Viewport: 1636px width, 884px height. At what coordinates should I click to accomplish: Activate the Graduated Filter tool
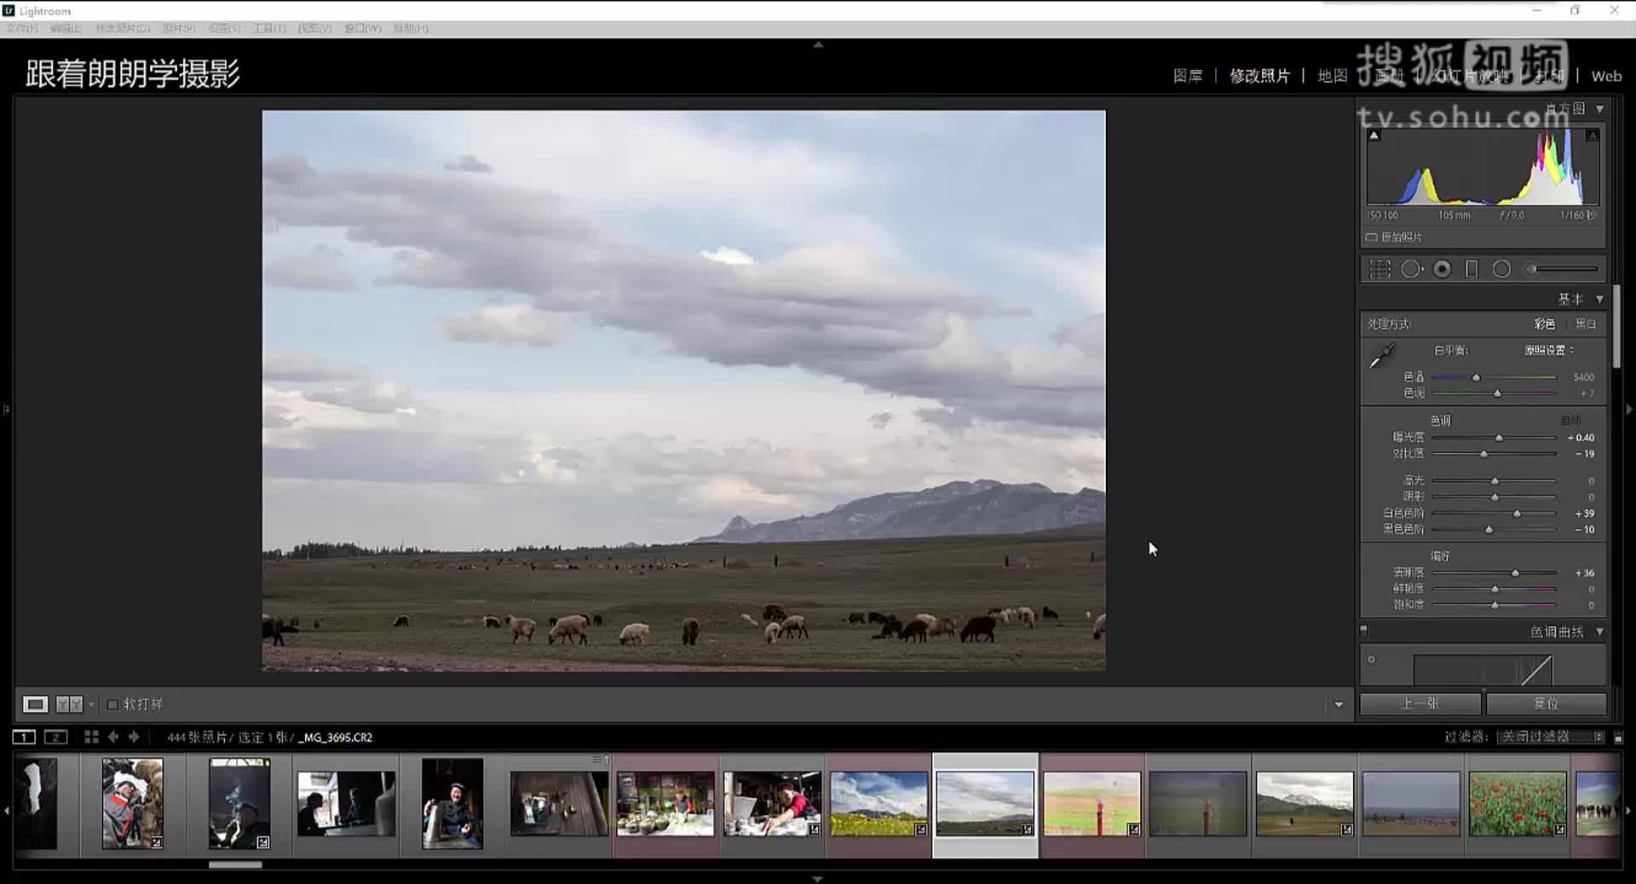tap(1470, 268)
